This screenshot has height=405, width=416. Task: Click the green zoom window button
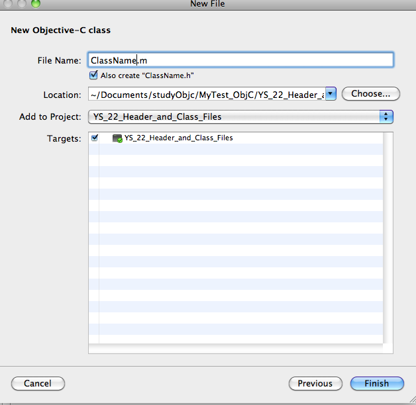coord(36,3)
